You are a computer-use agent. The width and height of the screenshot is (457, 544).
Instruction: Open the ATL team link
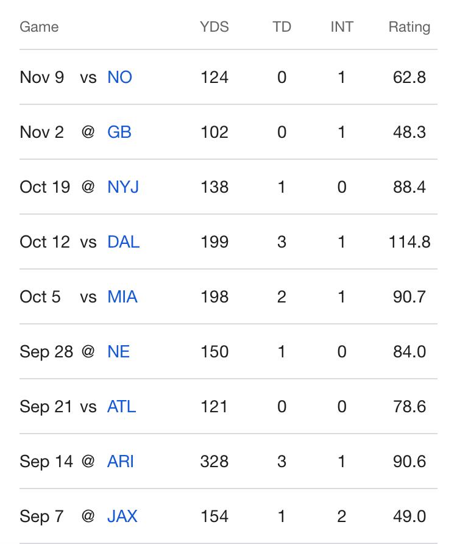point(121,407)
